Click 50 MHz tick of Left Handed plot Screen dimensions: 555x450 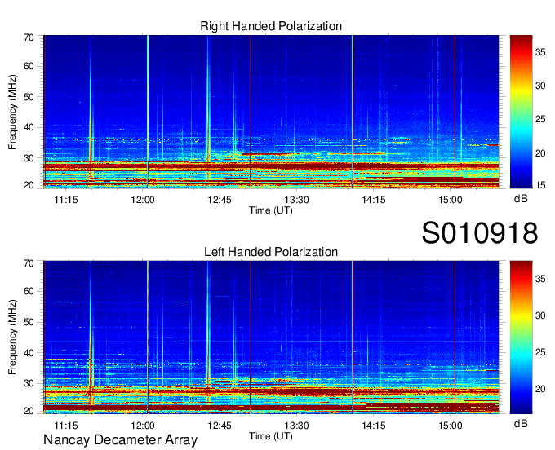coord(29,322)
